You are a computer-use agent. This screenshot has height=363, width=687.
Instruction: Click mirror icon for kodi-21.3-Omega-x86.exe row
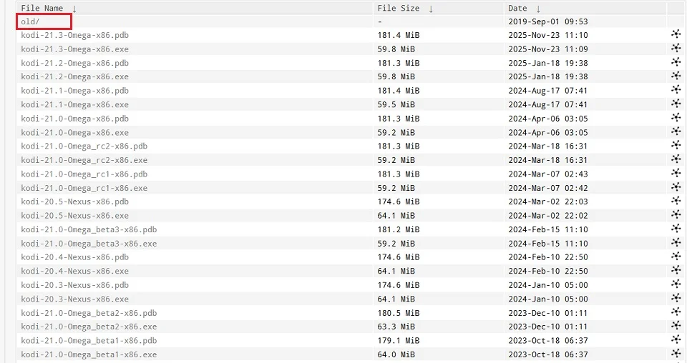pos(676,49)
